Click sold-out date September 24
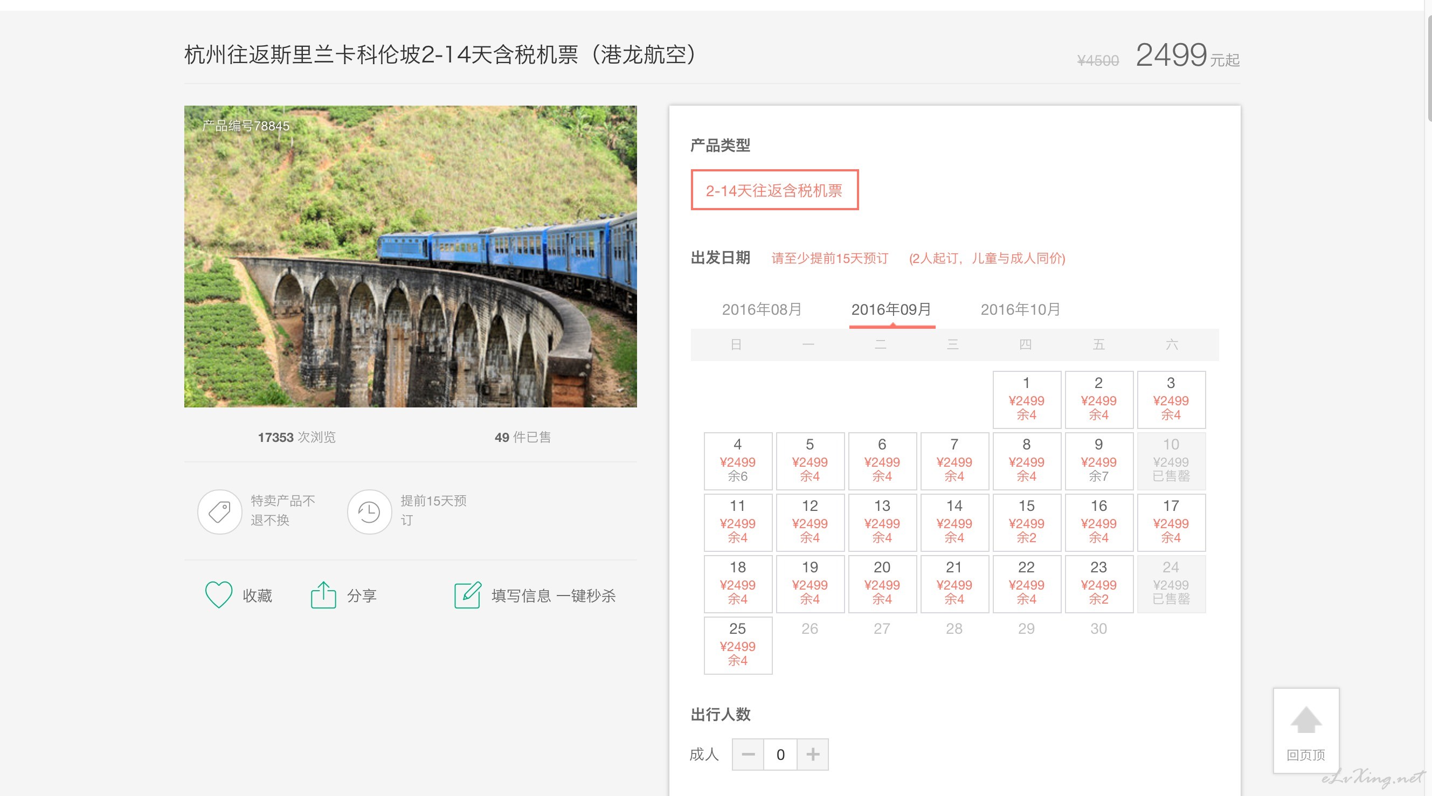Image resolution: width=1432 pixels, height=796 pixels. [x=1171, y=584]
